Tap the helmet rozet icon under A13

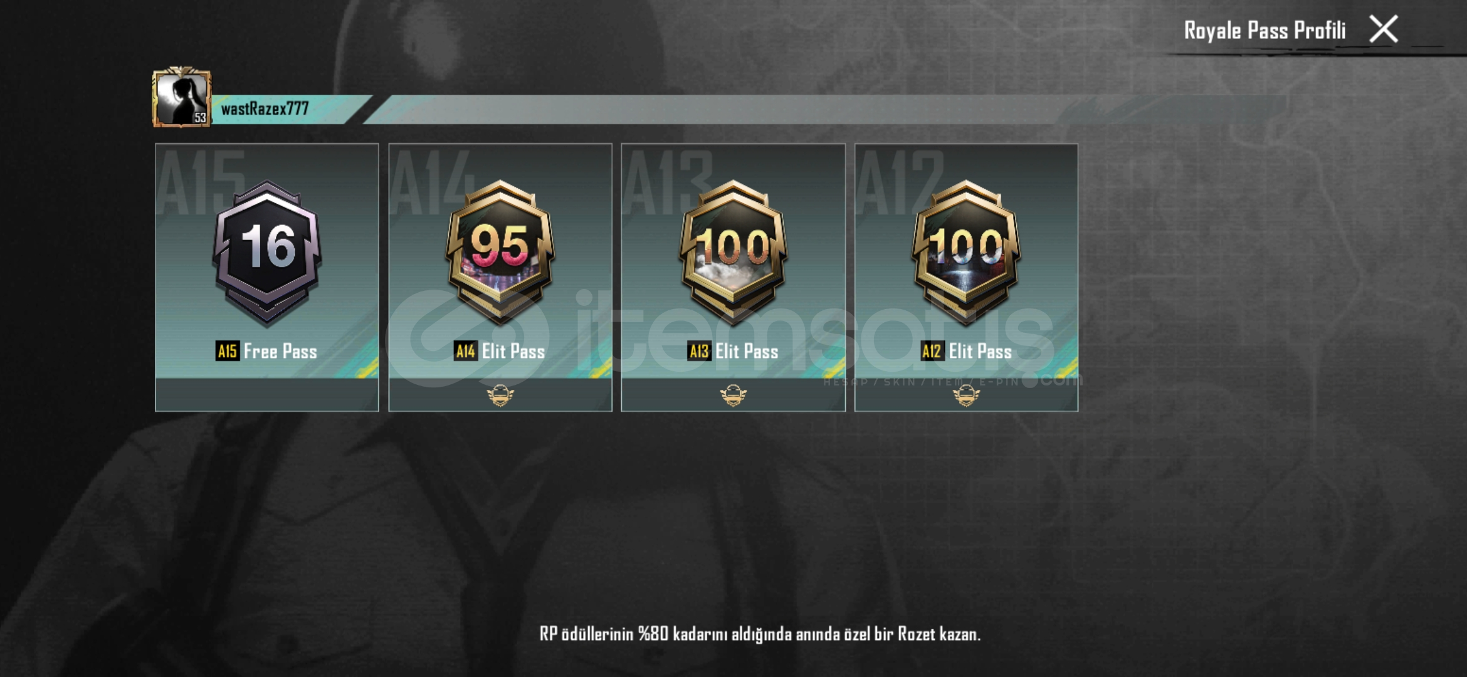pos(733,396)
